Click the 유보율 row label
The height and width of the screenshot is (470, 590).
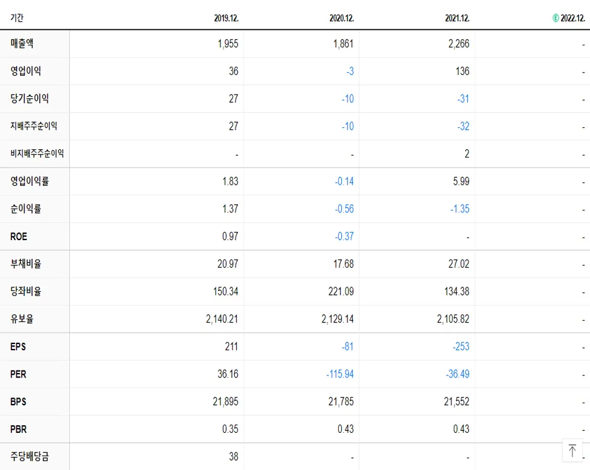coord(22,319)
